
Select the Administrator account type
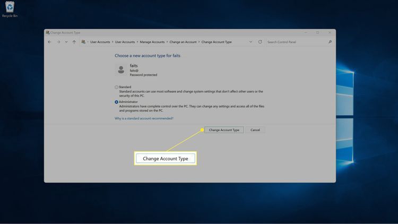tap(117, 102)
